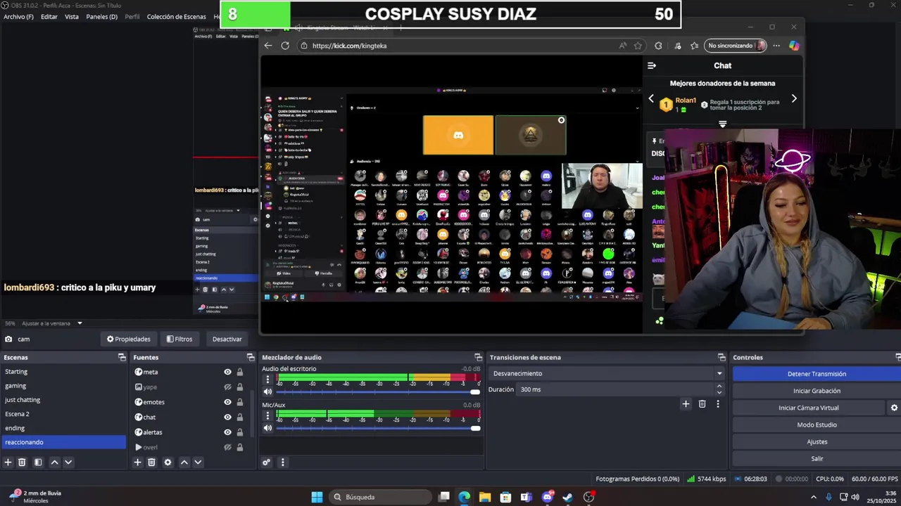The height and width of the screenshot is (506, 901).
Task: Open Audio del escritorio options dots
Action: point(267,379)
